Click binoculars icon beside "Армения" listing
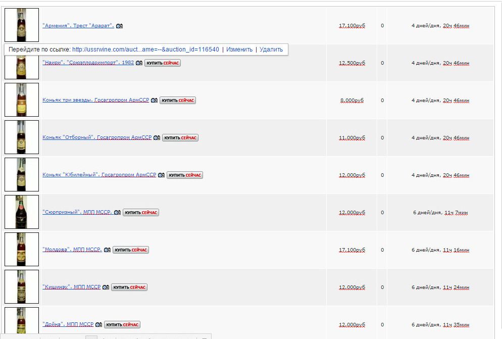502x339 pixels. (119, 26)
